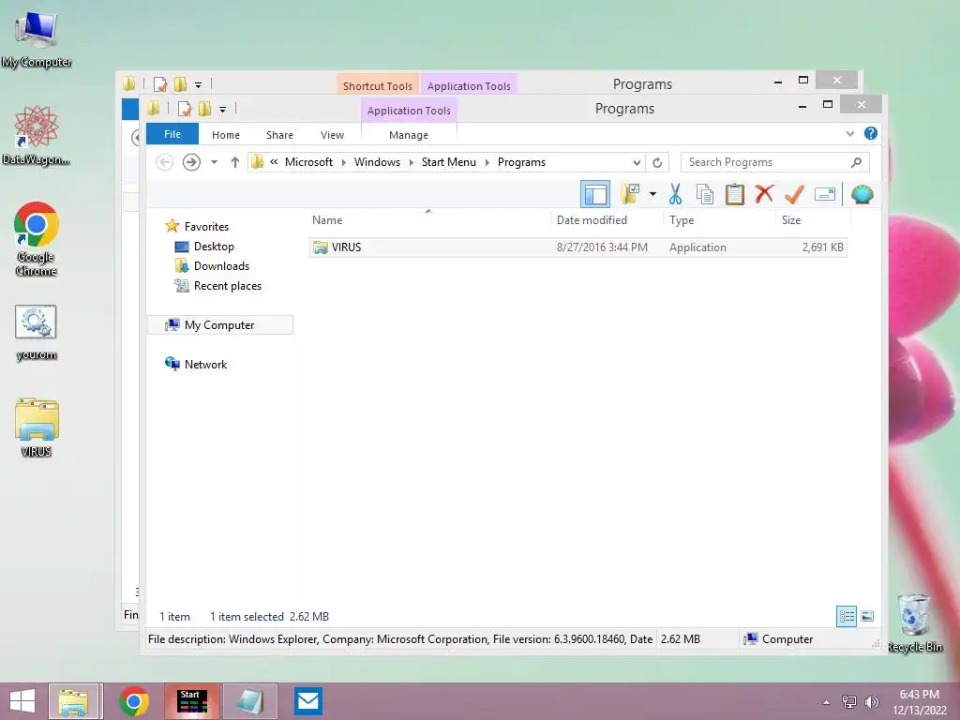Toggle the navigation pane layout button

pos(594,195)
